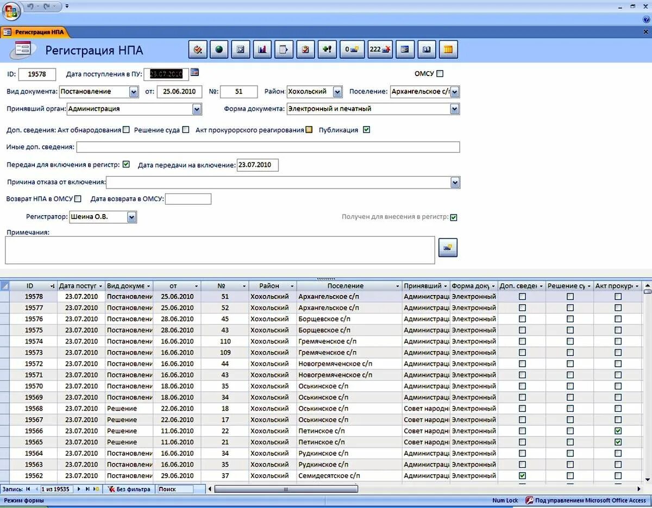Uncheck Доп. сведен checkbox in row 19562

(x=522, y=475)
